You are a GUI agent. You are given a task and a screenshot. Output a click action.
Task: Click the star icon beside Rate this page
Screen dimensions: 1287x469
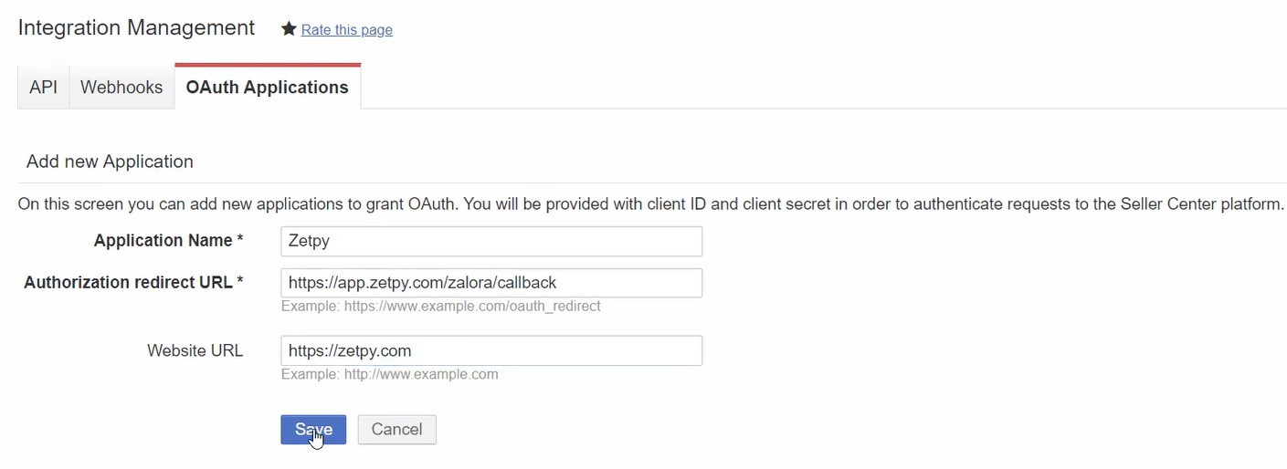[289, 29]
